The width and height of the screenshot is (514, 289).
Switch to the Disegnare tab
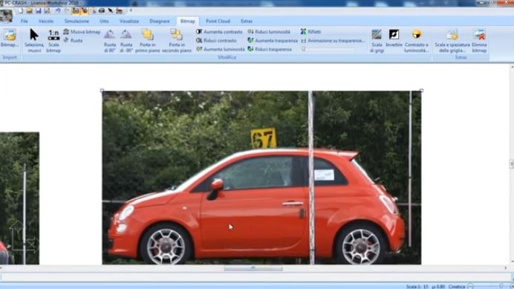[x=160, y=21]
